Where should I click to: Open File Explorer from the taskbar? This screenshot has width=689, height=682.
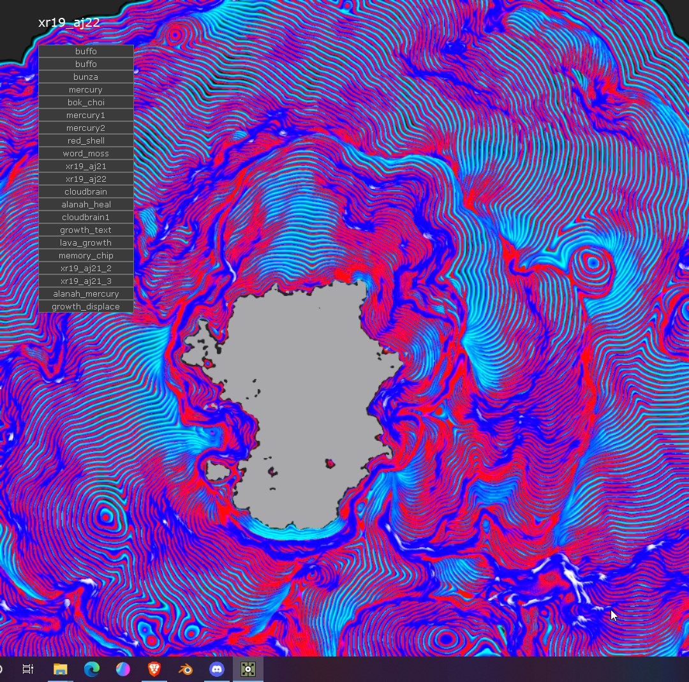coord(60,669)
